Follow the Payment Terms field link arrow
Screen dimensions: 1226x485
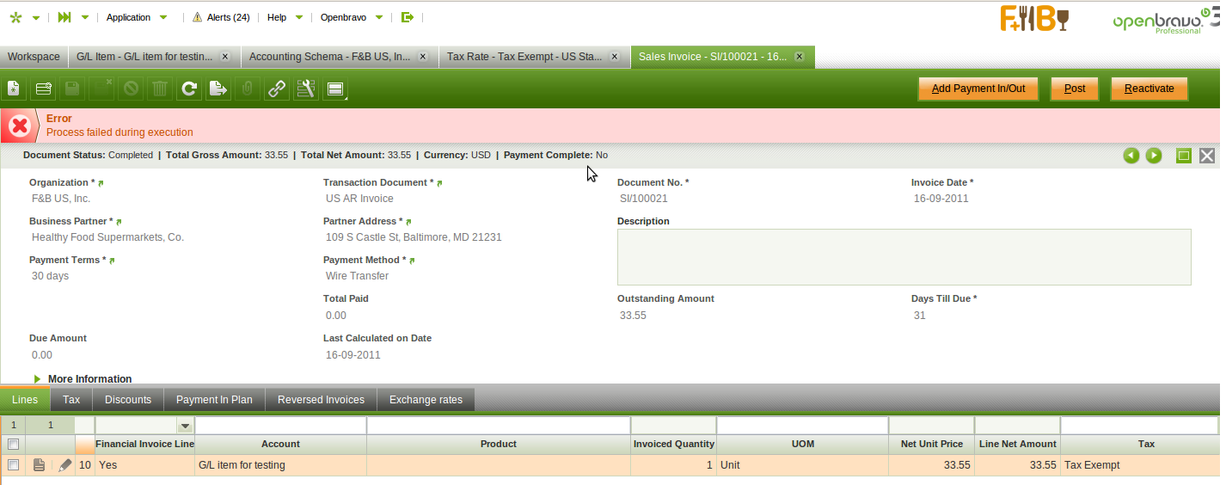[112, 261]
